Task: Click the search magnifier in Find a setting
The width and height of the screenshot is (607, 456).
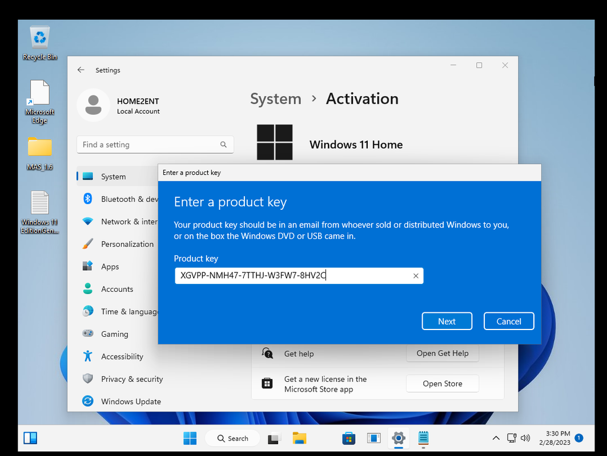Action: [x=223, y=145]
